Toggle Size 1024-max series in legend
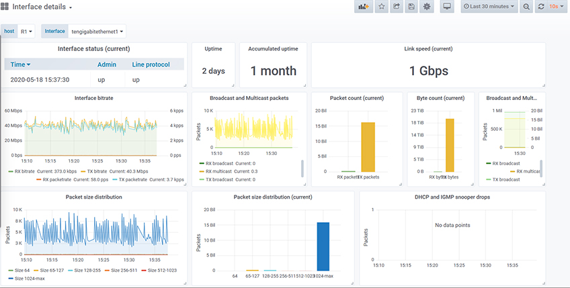The height and width of the screenshot is (288, 570). tap(28, 279)
